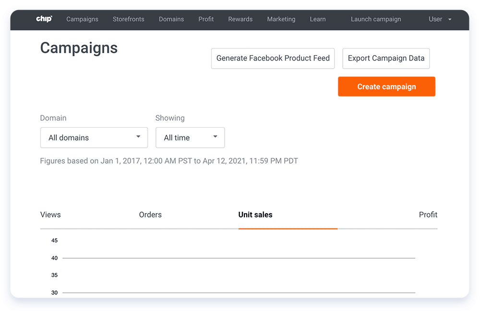Open the Marketing section
Image resolution: width=480 pixels, height=312 pixels.
click(x=281, y=19)
